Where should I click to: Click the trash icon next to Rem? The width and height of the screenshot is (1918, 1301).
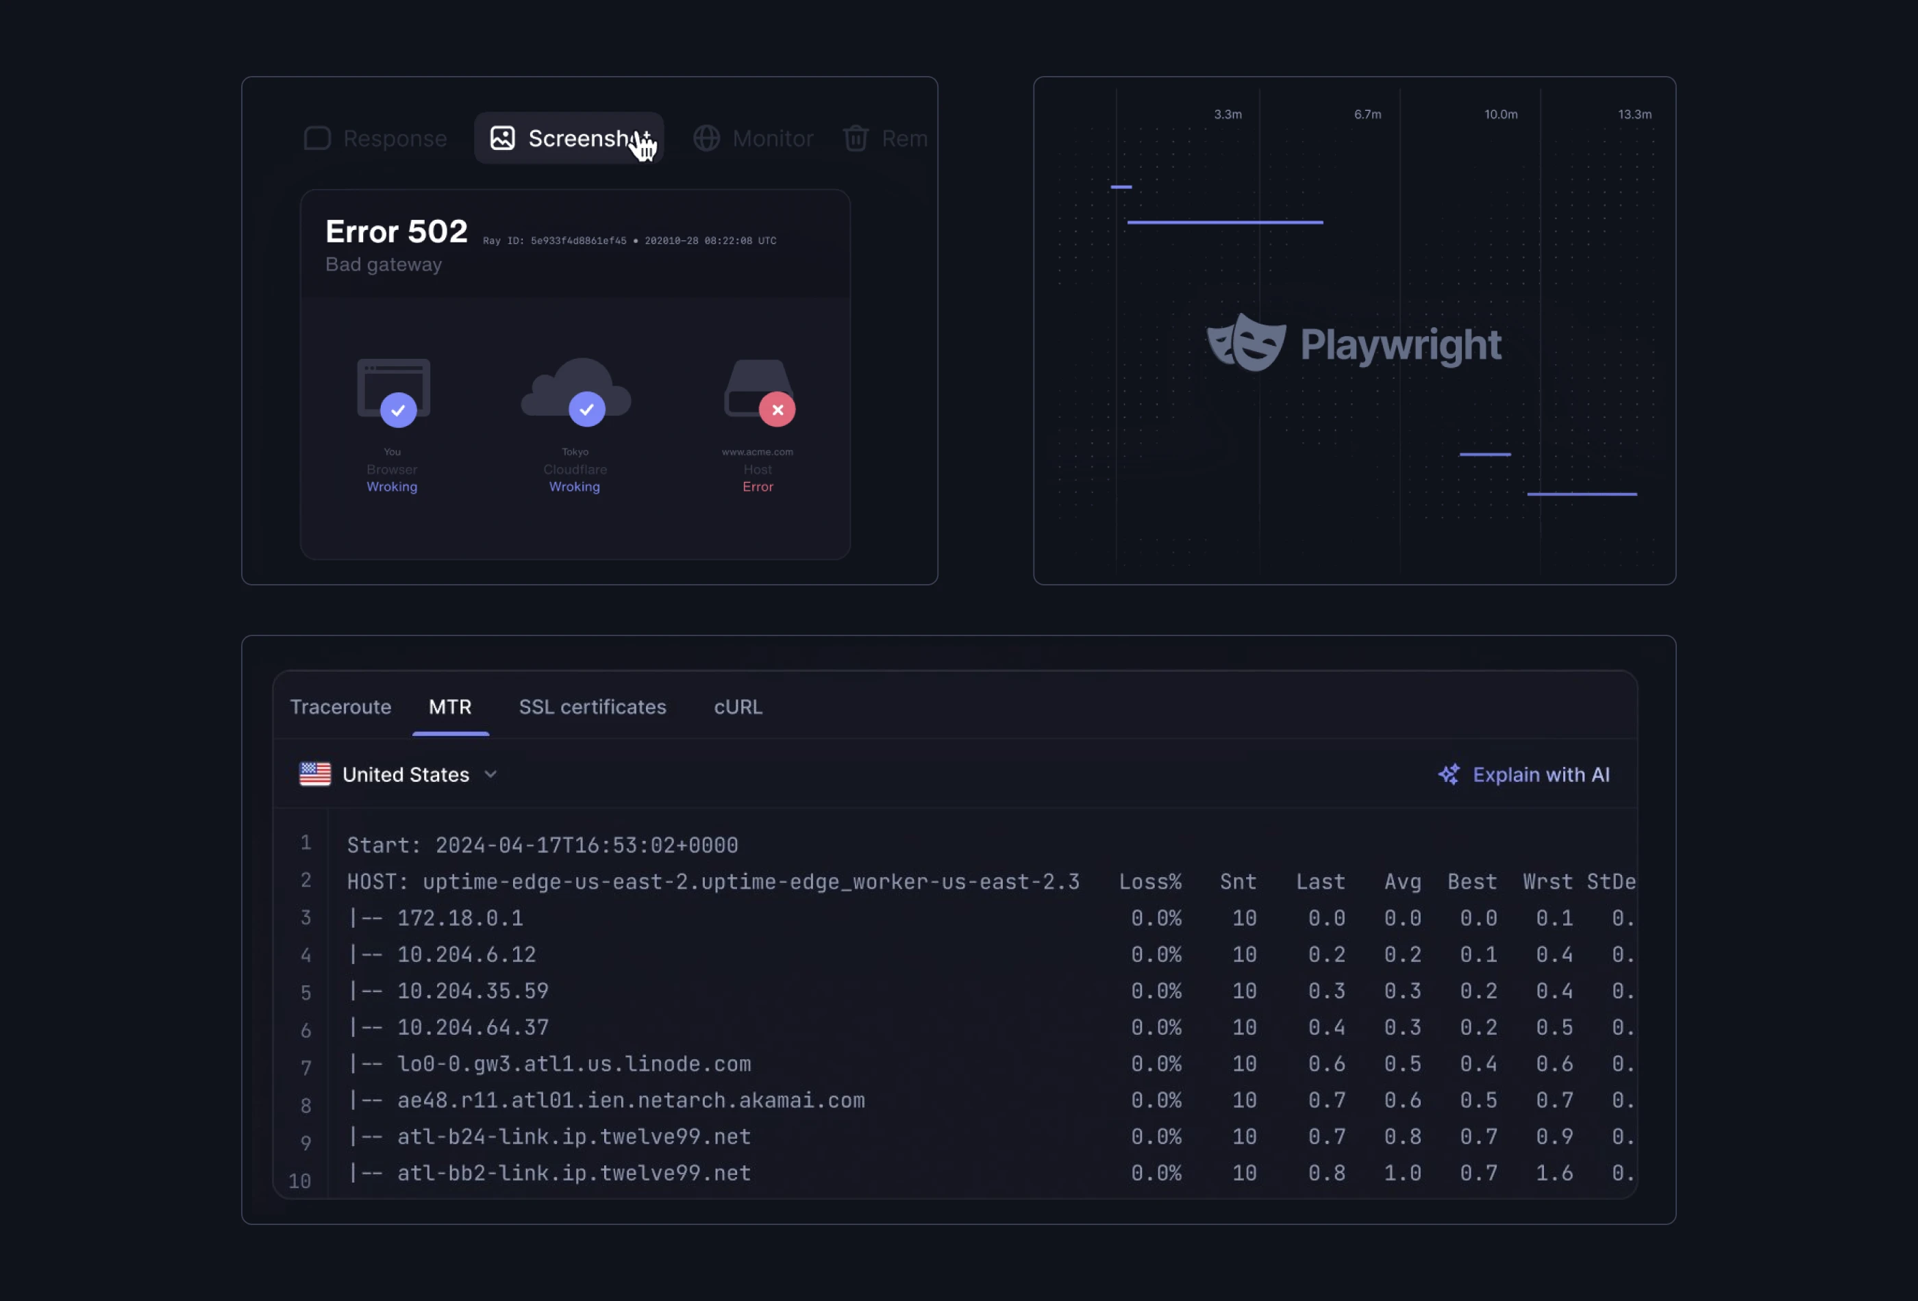point(856,138)
